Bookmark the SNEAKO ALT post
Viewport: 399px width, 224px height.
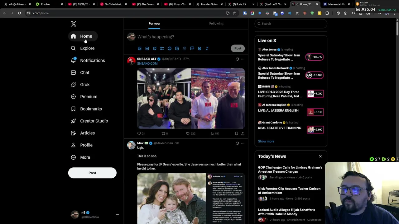click(236, 133)
